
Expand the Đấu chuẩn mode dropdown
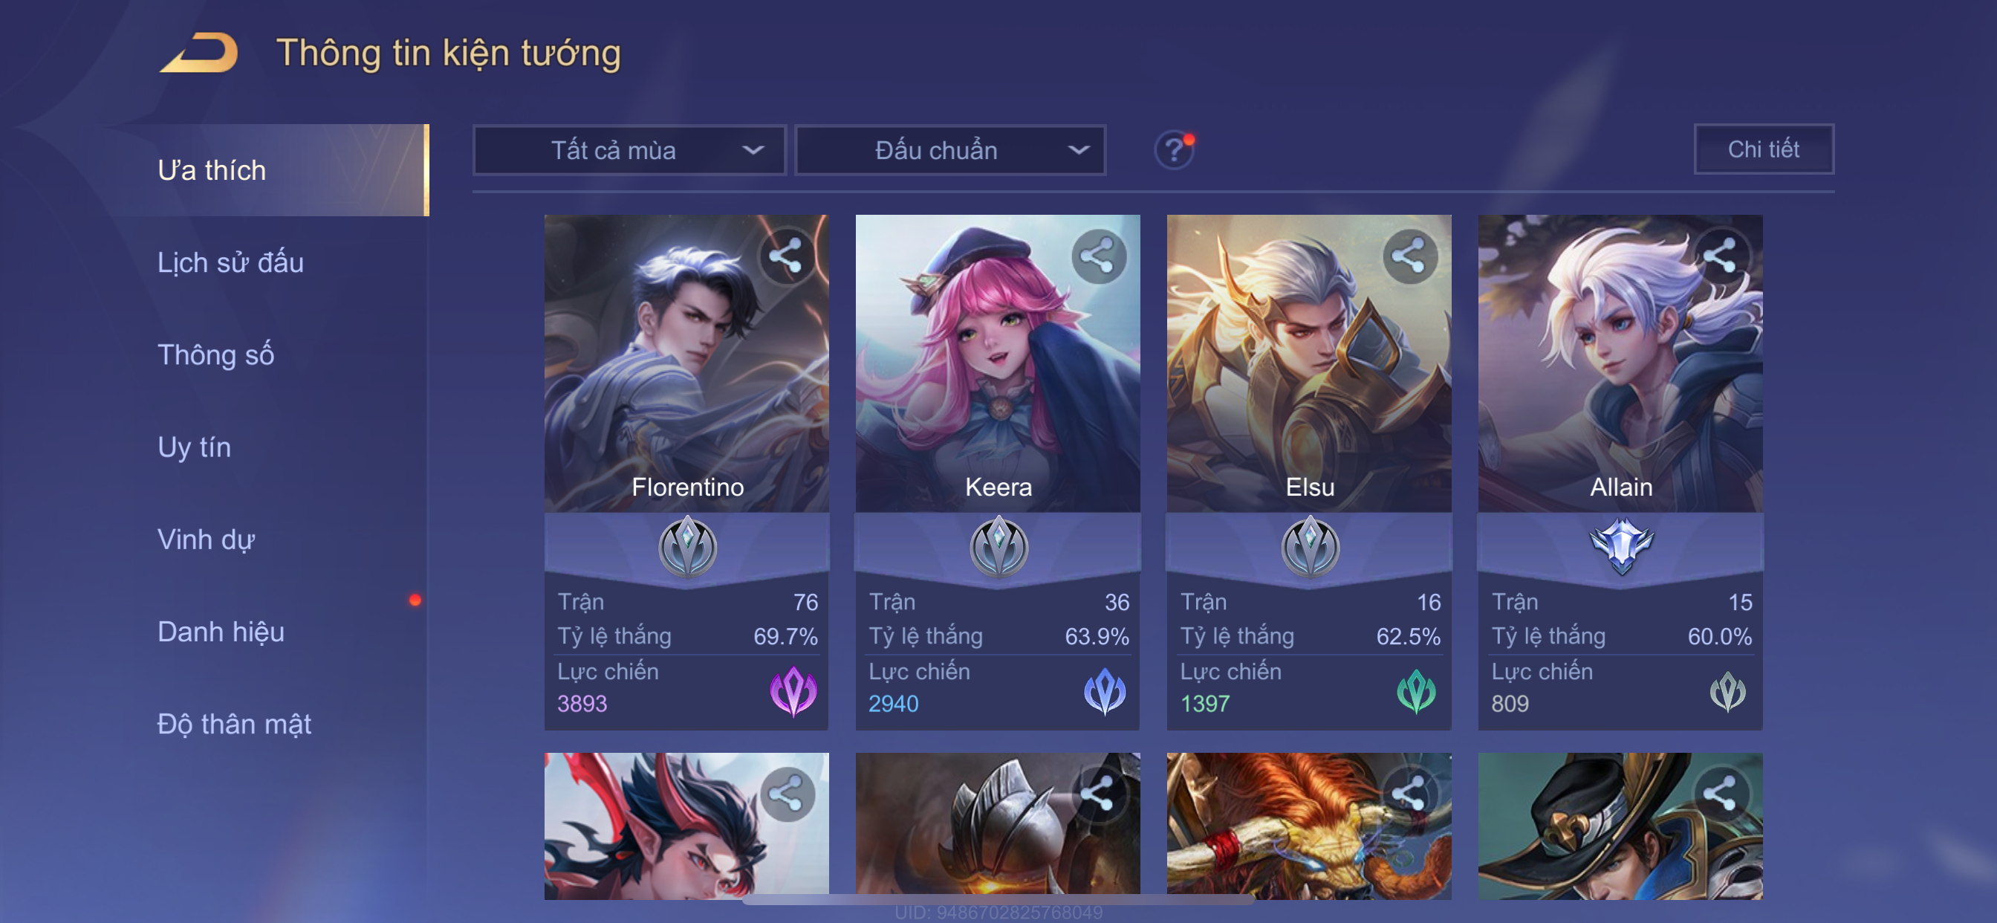tap(950, 149)
